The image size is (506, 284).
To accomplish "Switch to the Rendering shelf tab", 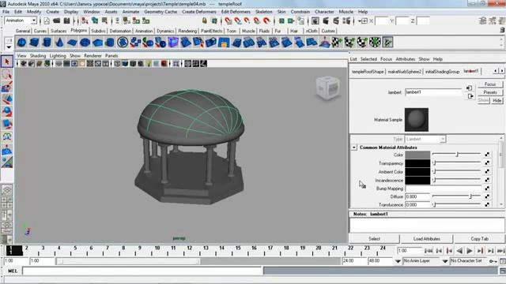I will point(187,31).
